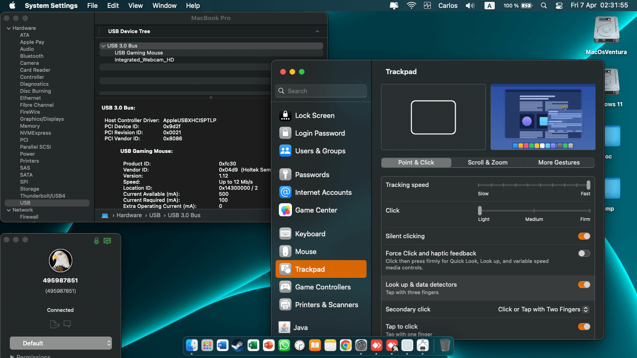Click AnyDesk file transfer icon
This screenshot has height=358, width=637.
coord(54,324)
